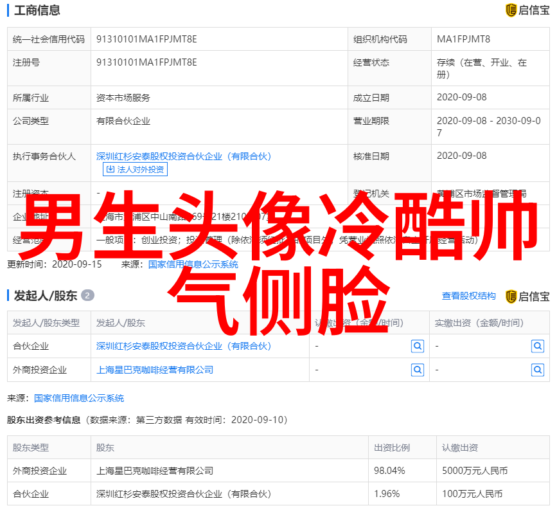Click the industry value 资本市场服务
The image size is (557, 508).
(123, 98)
